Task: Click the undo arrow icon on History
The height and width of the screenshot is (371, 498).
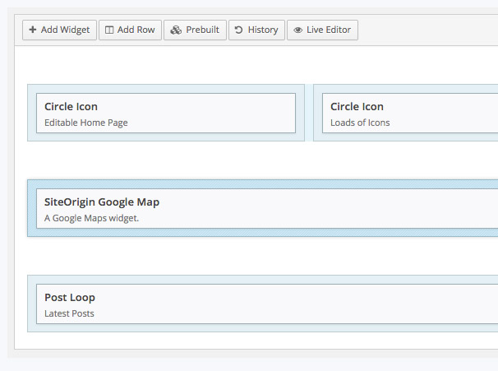Action: (238, 30)
